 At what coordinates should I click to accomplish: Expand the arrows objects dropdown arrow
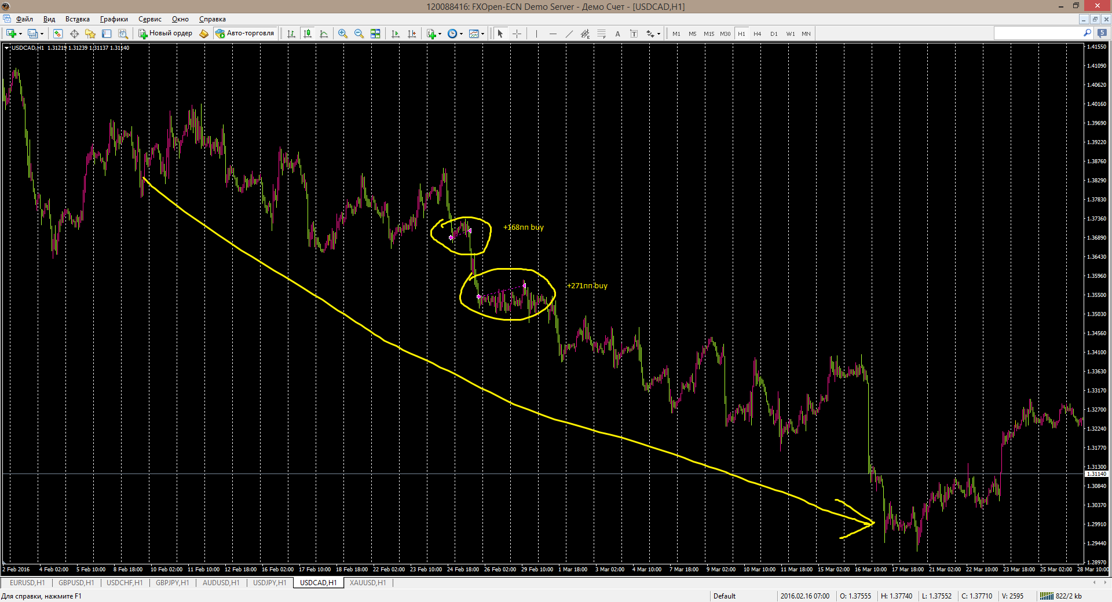[659, 34]
